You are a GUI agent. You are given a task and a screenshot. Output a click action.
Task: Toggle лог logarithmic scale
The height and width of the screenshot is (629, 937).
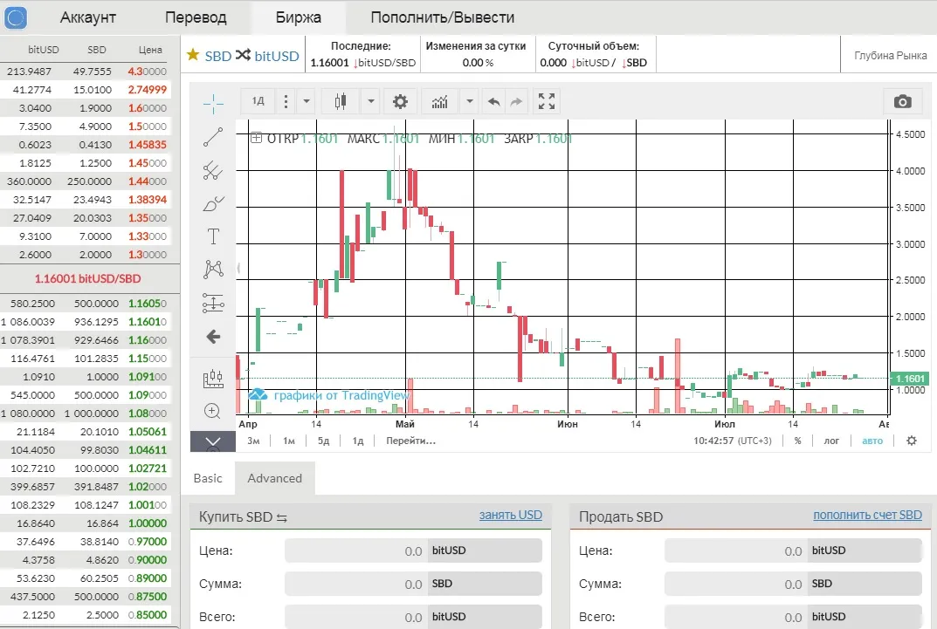[831, 441]
